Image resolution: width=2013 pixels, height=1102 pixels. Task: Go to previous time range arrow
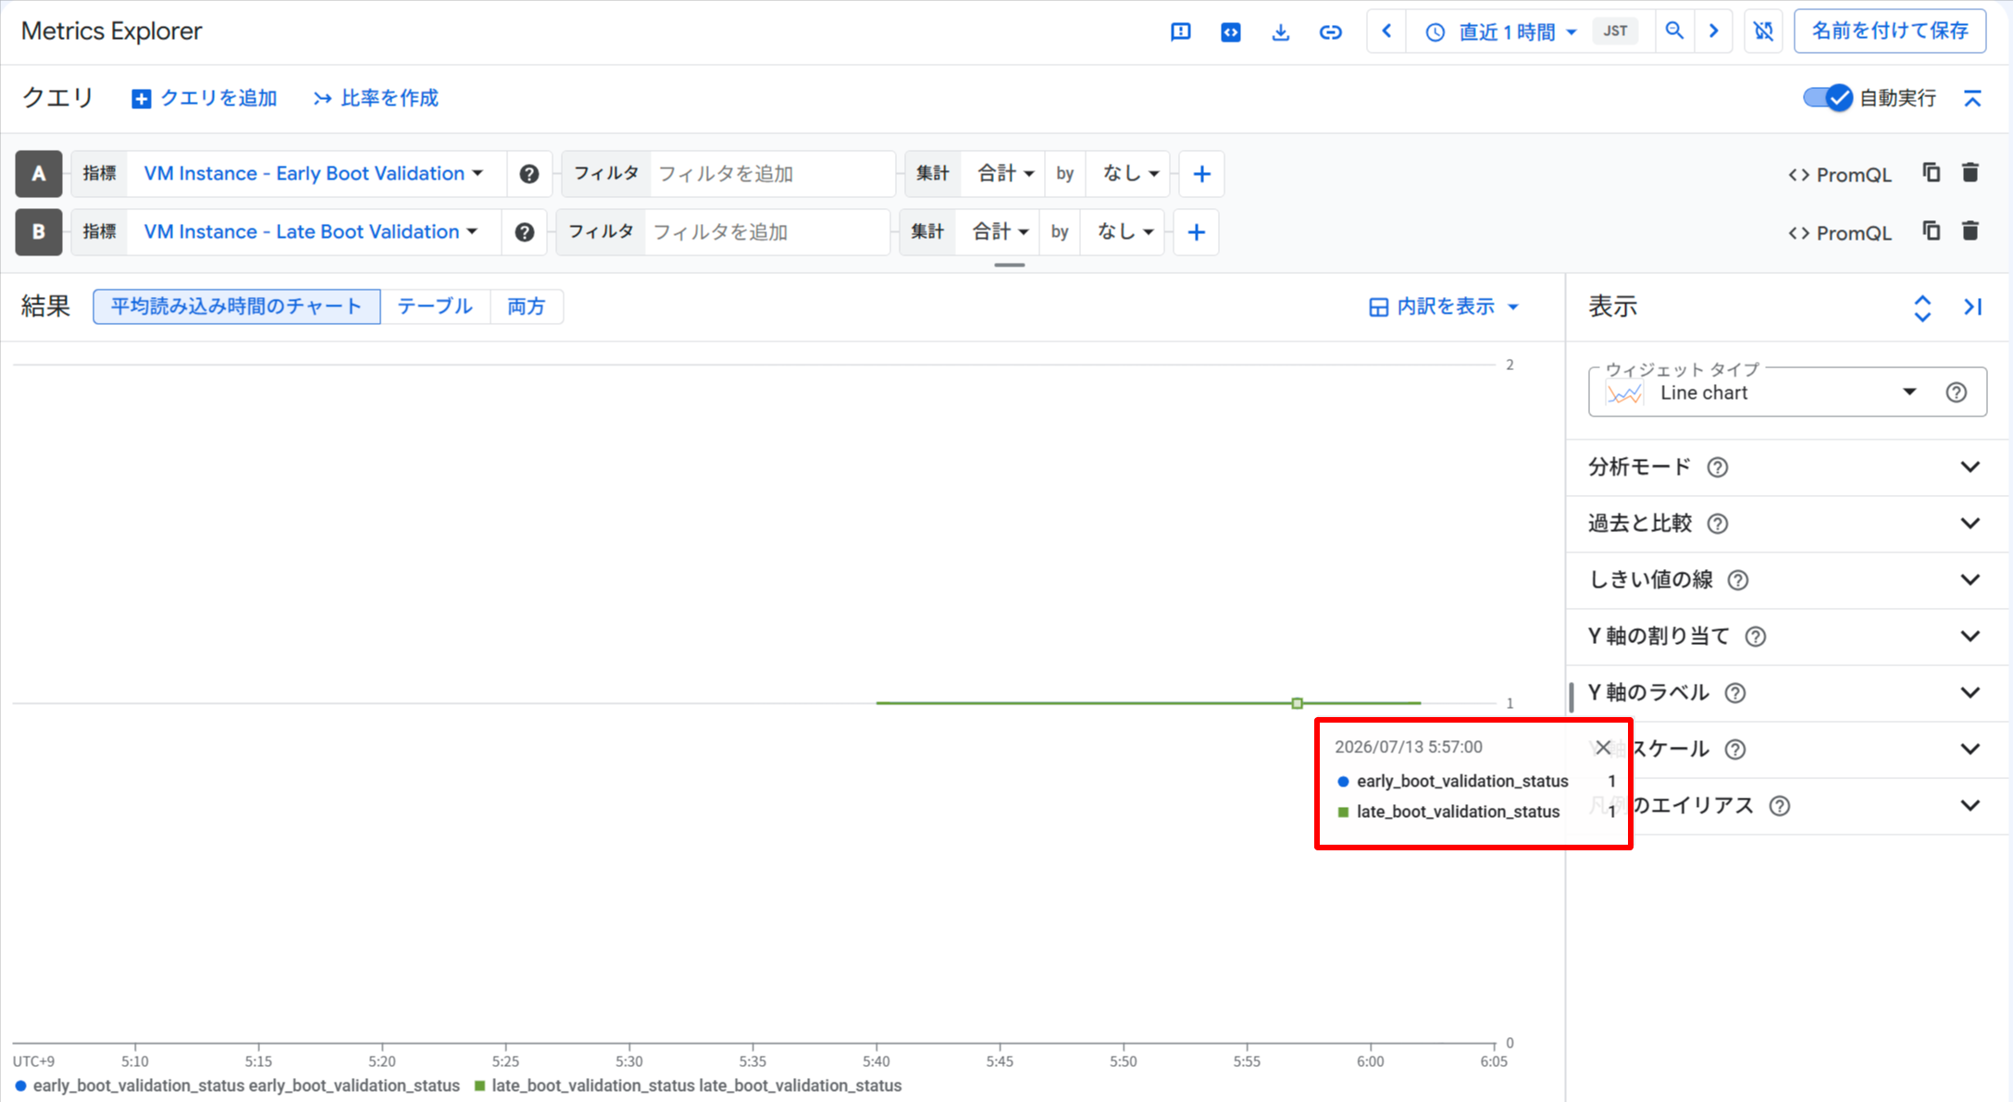[x=1386, y=31]
